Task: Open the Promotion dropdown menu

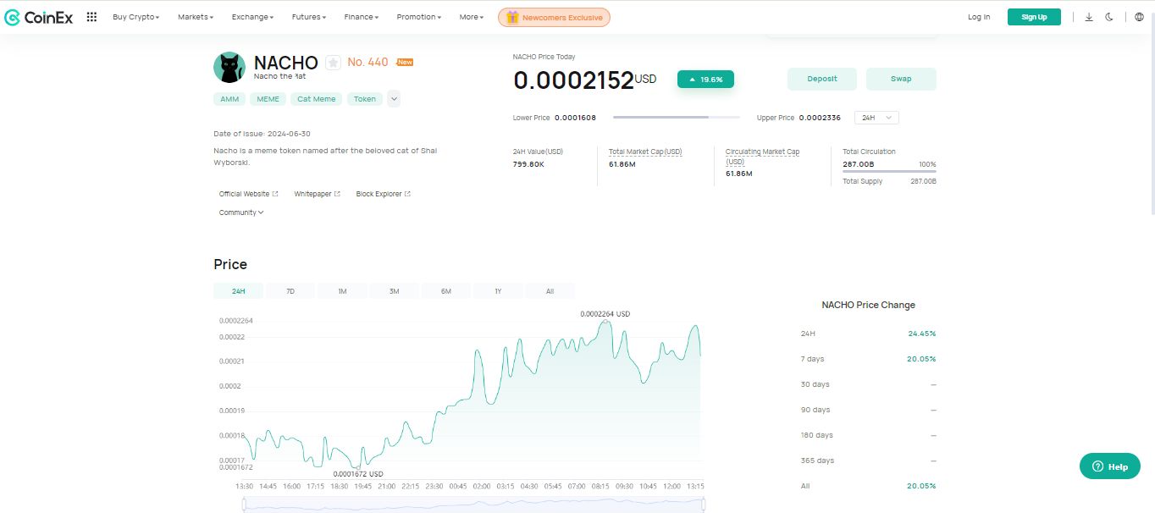Action: point(419,17)
